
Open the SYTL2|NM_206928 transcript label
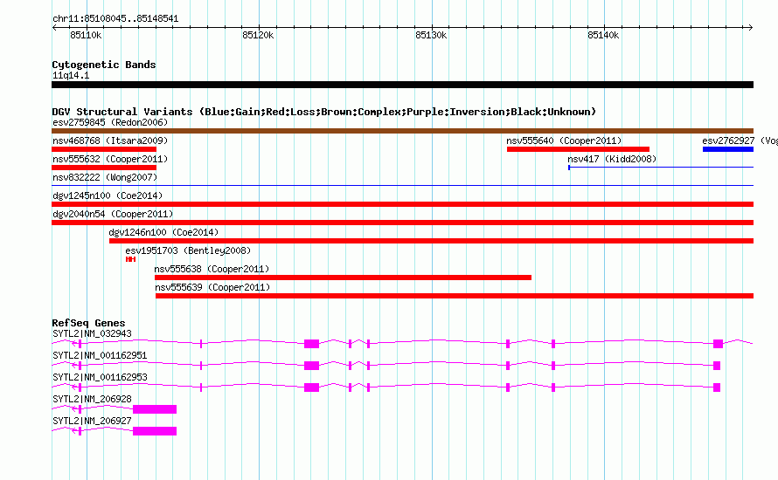click(x=93, y=399)
